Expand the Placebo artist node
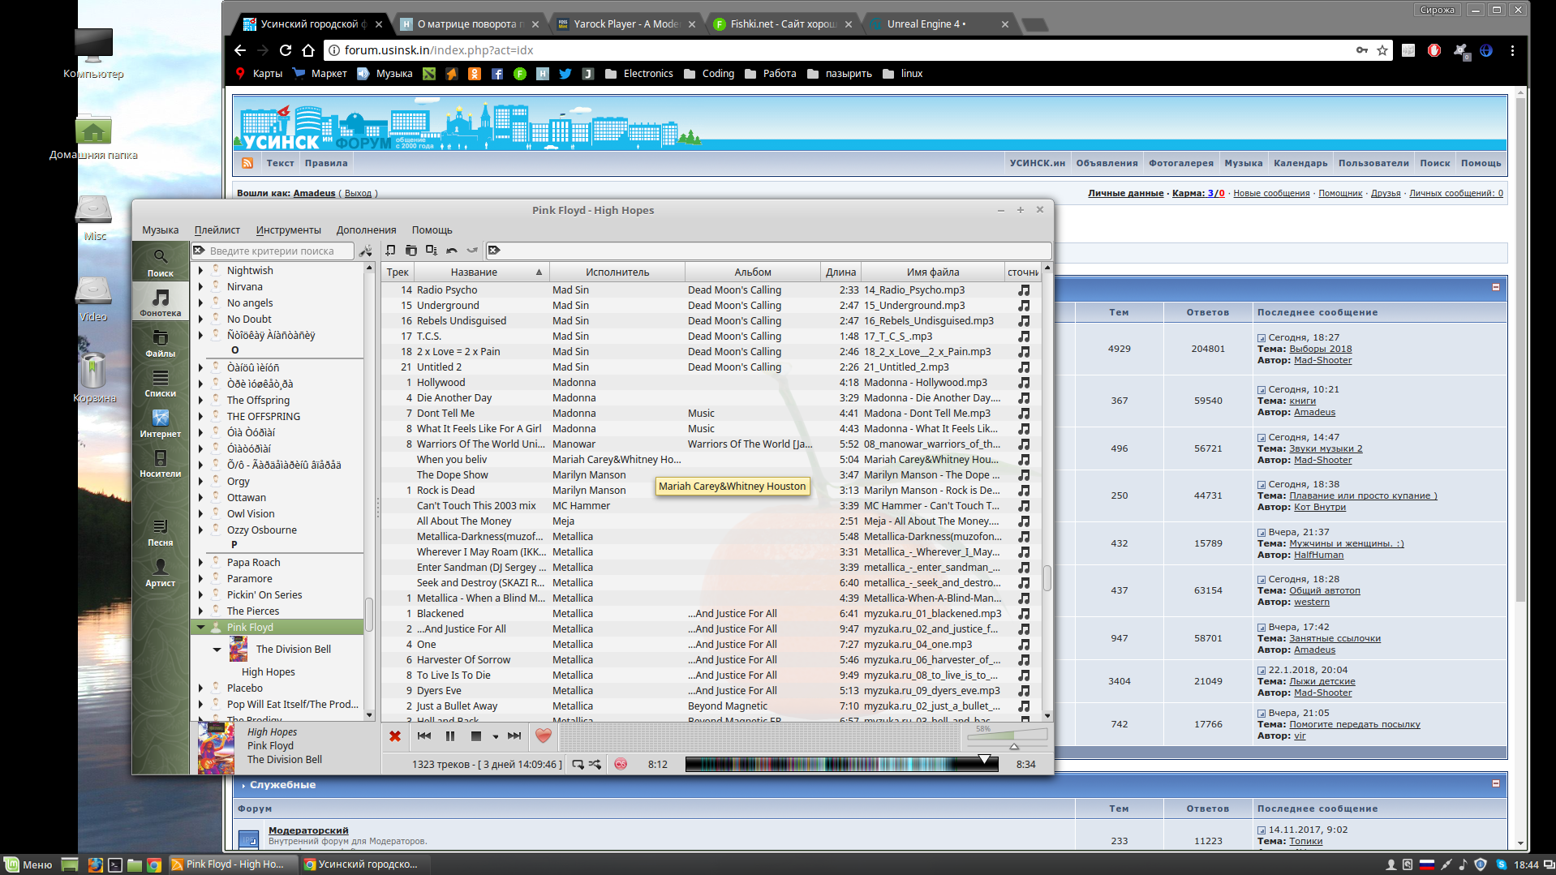Viewport: 1556px width, 875px height. click(200, 688)
